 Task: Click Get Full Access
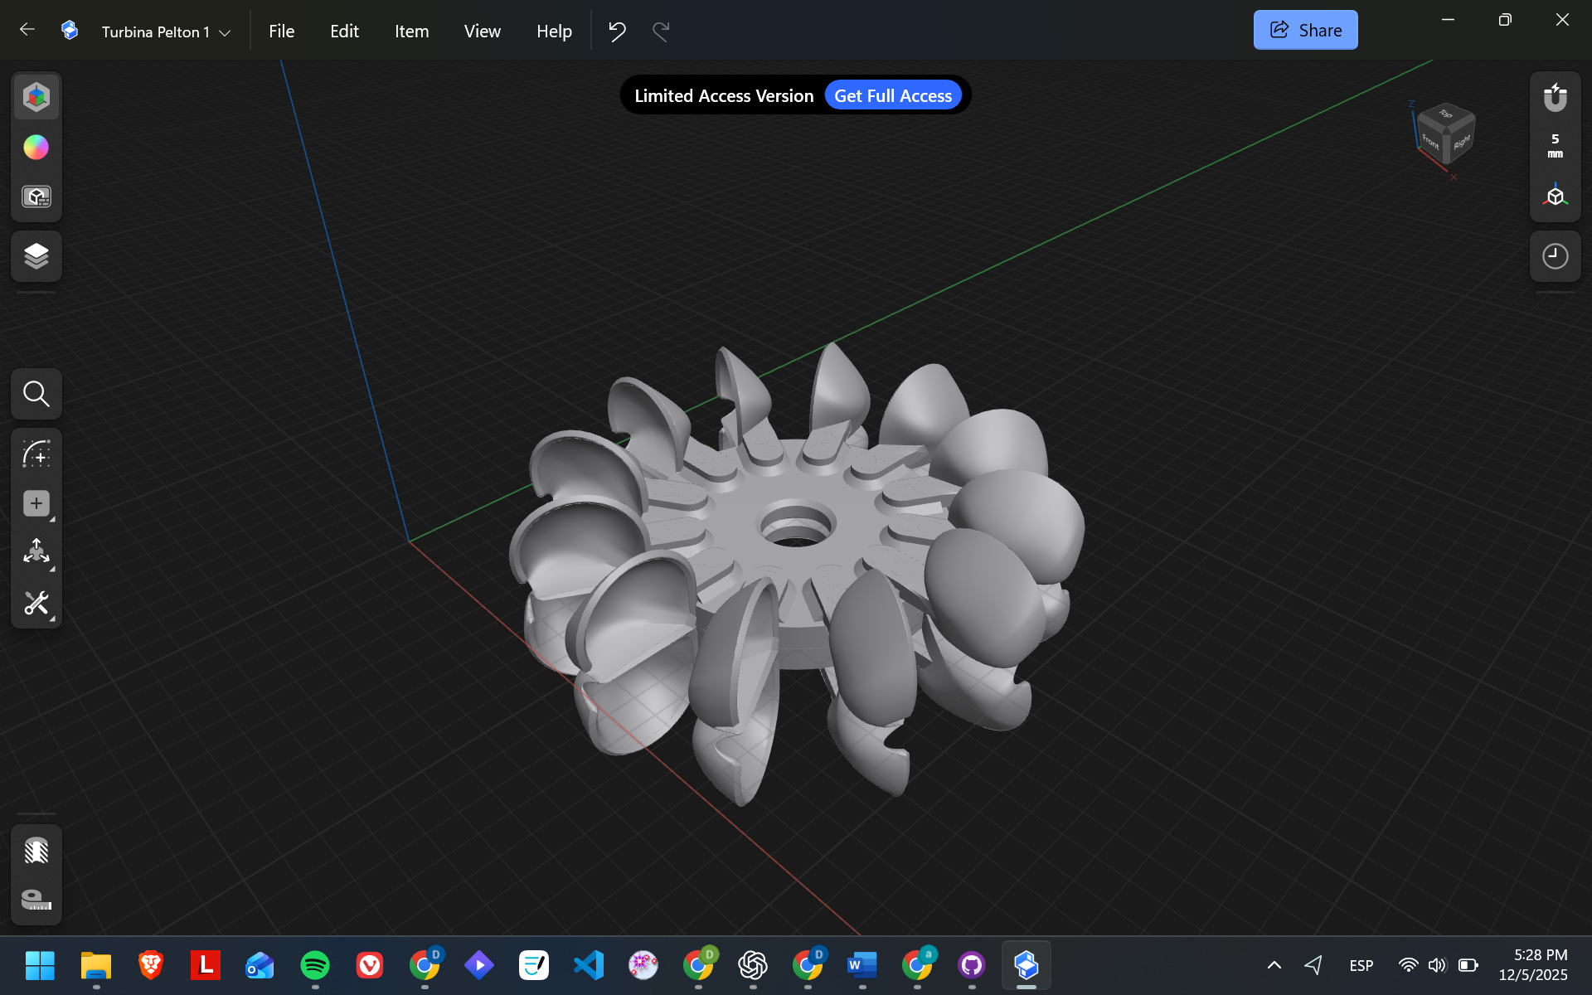pos(893,95)
